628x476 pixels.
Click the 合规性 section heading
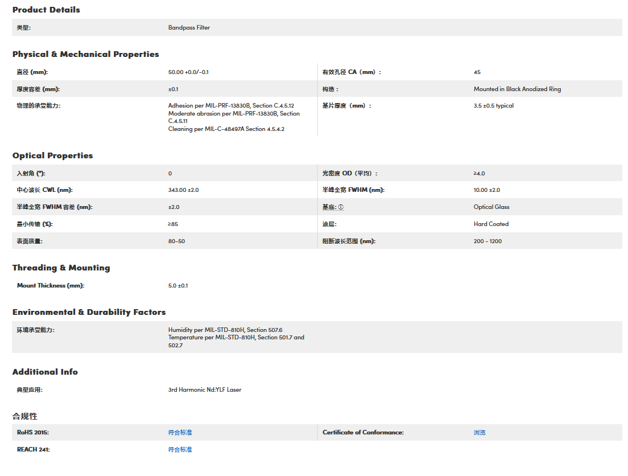pyautogui.click(x=25, y=416)
